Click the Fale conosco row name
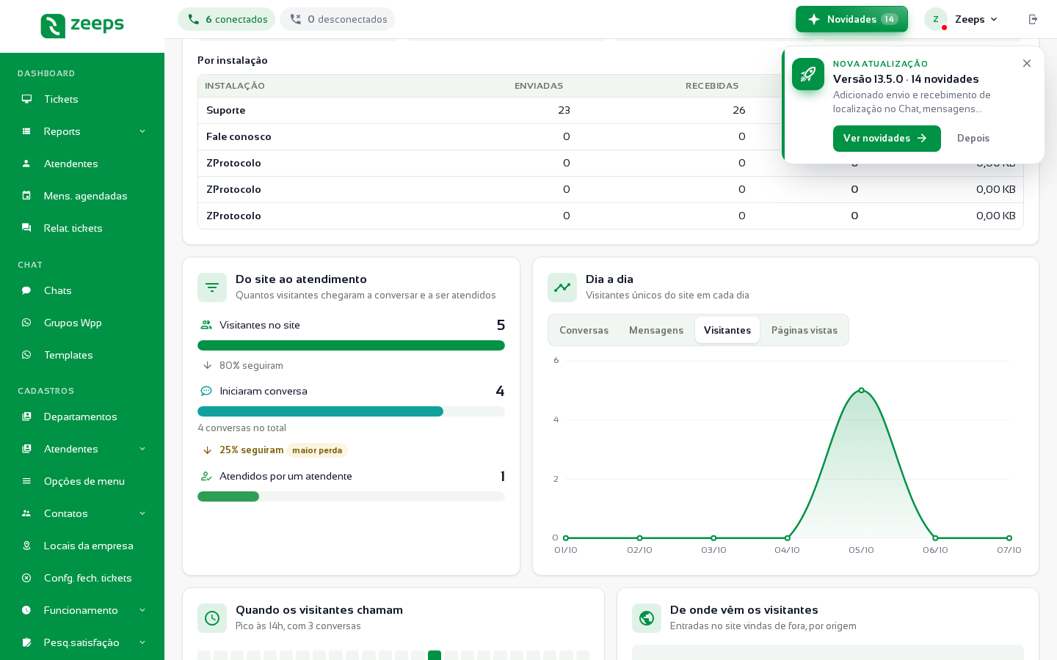This screenshot has width=1057, height=660. [x=239, y=137]
